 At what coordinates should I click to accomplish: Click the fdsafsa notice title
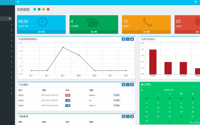point(92,95)
